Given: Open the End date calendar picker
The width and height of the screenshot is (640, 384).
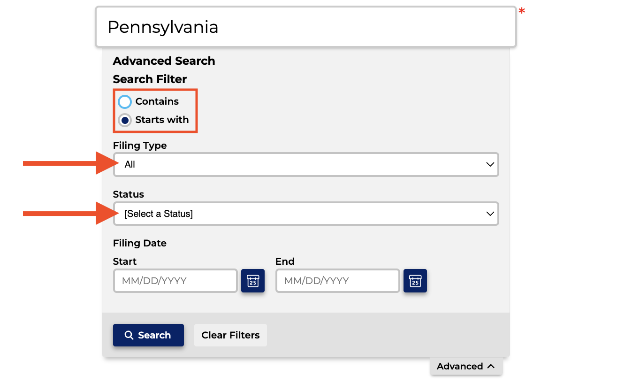Looking at the screenshot, I should [415, 281].
